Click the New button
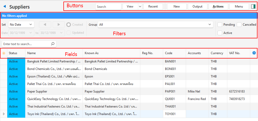Viewport: 258px width, 121px height. 176,6
